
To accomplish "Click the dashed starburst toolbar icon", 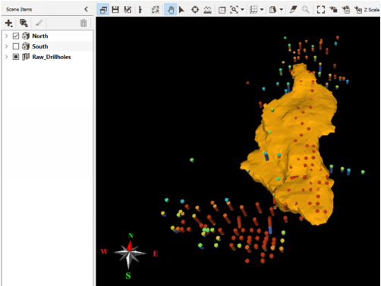I will point(156,10).
